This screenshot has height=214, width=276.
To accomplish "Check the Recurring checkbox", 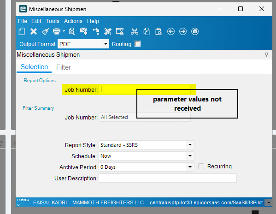I will 201,166.
